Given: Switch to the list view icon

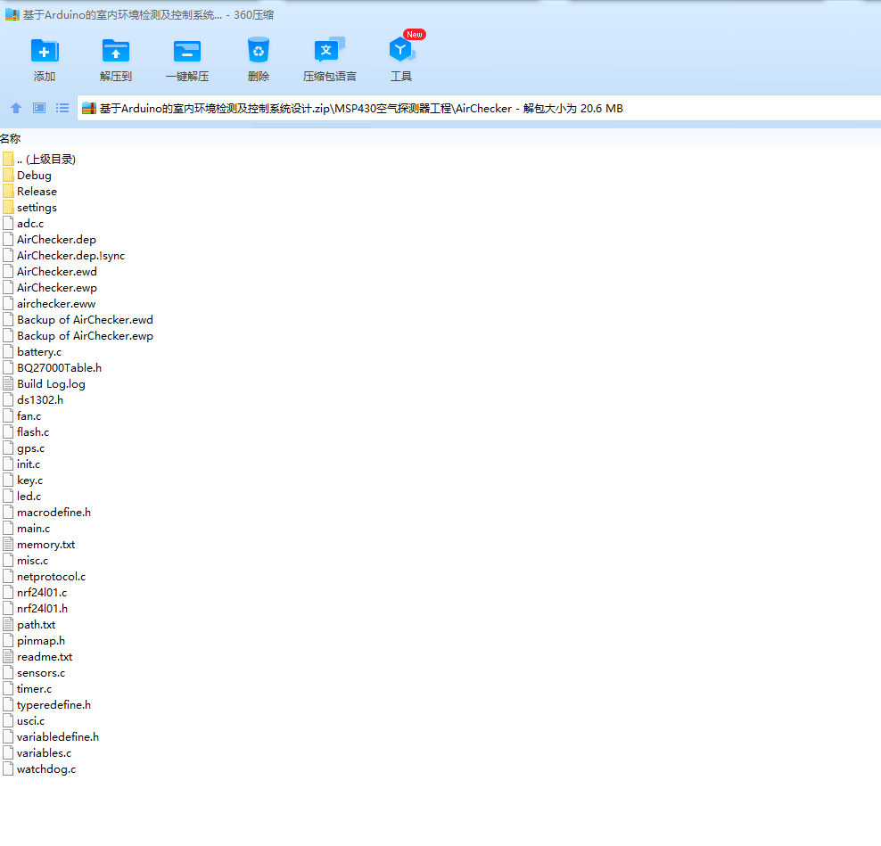Looking at the screenshot, I should point(62,108).
